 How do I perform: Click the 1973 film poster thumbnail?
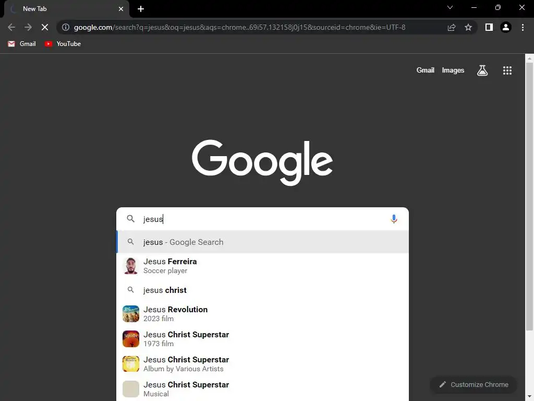[131, 339]
